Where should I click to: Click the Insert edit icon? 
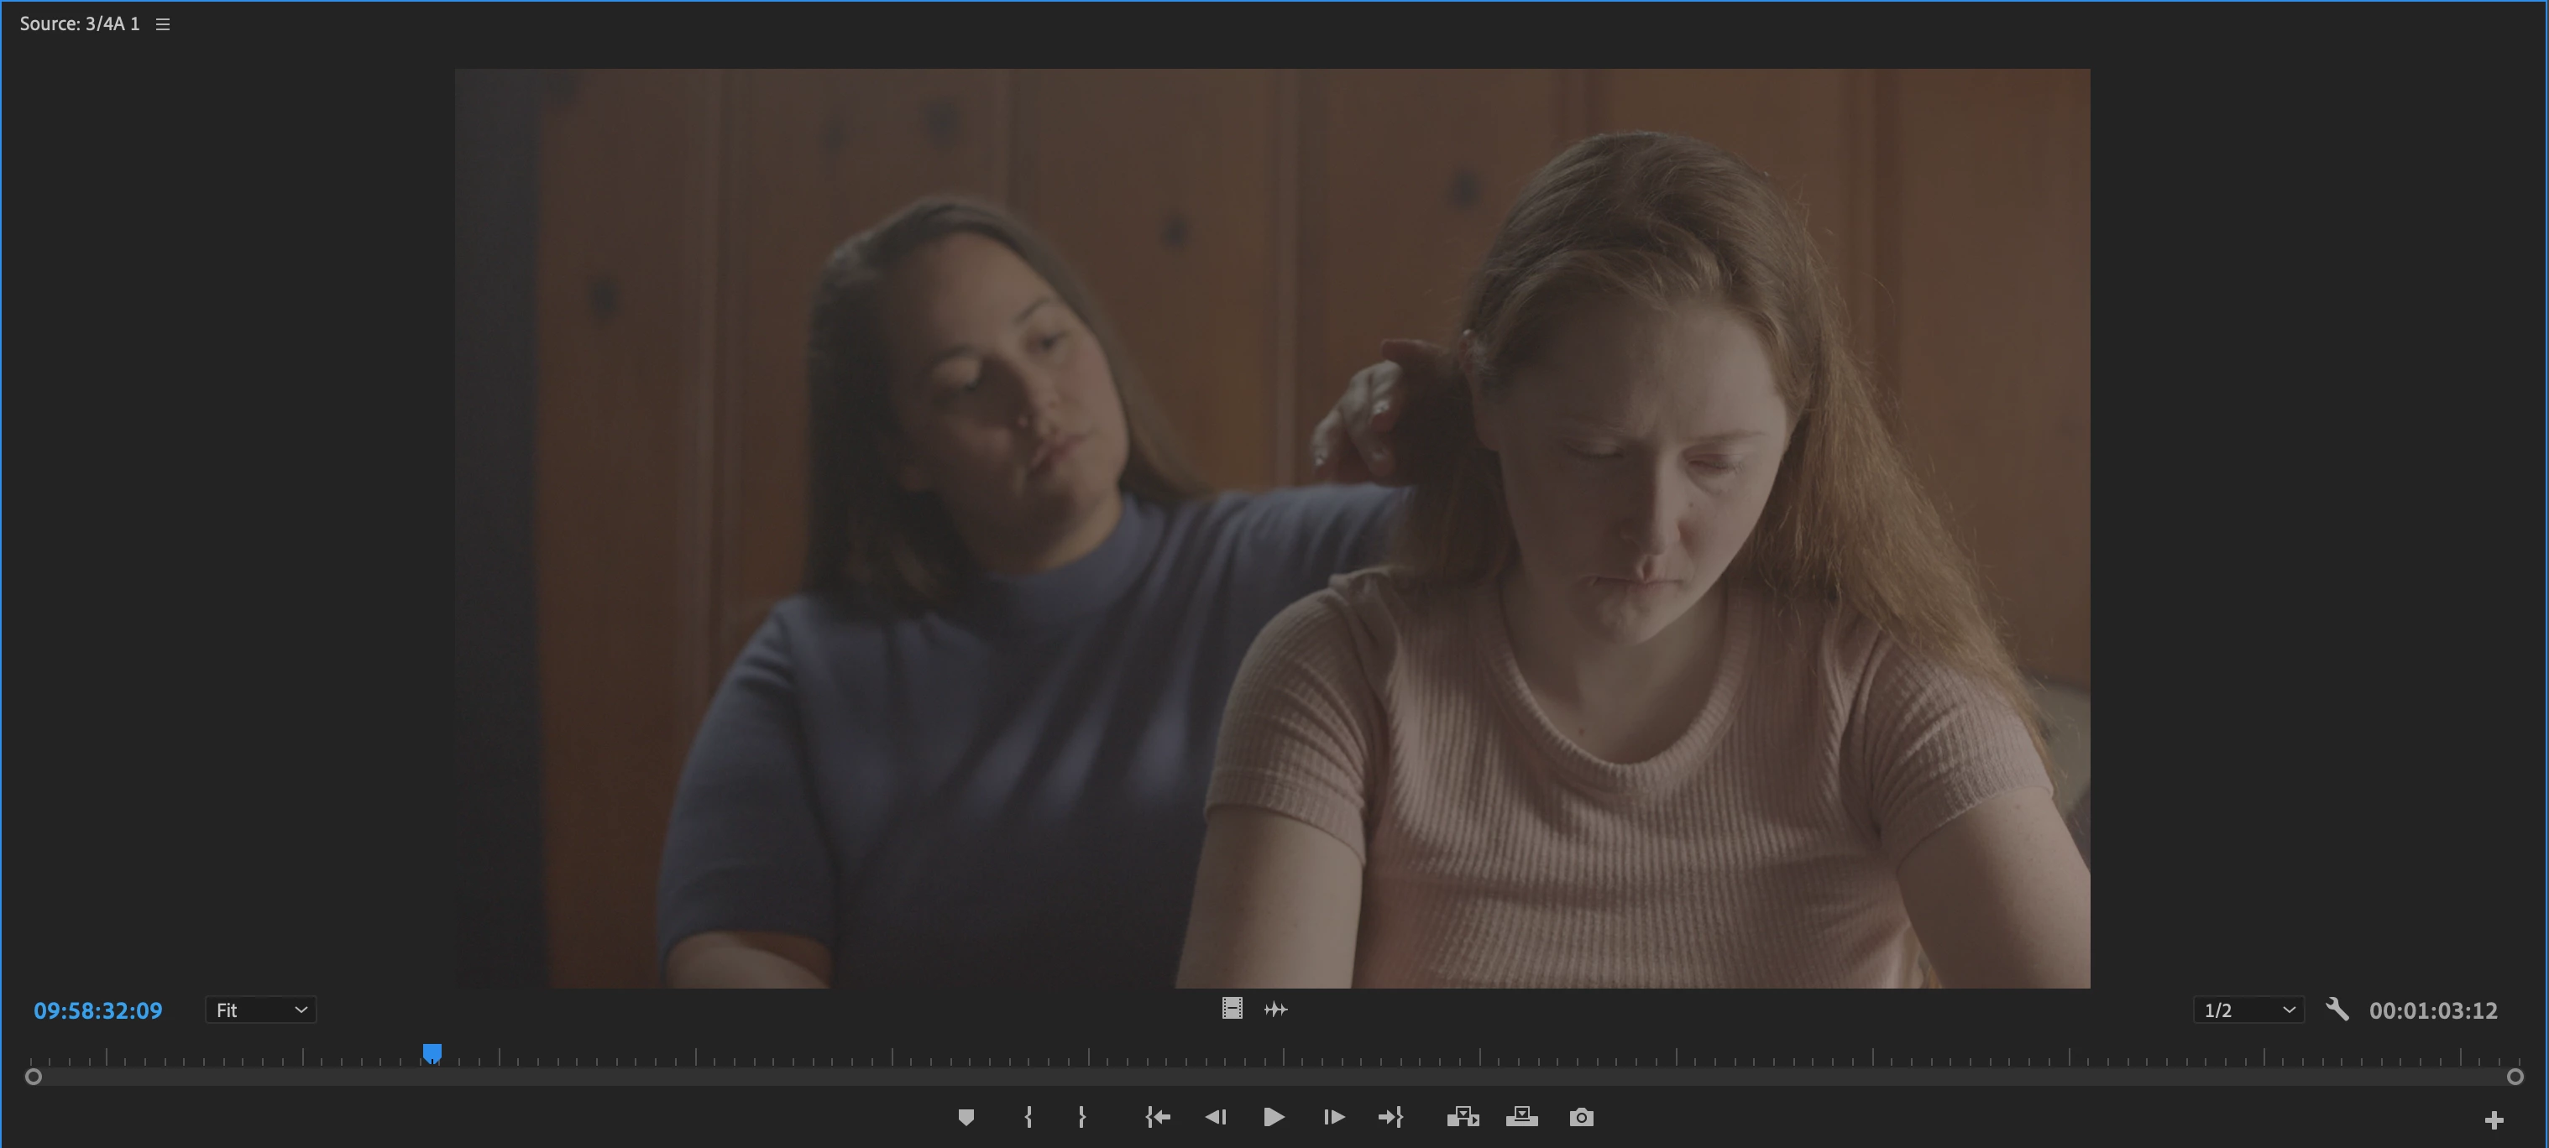[x=1463, y=1117]
